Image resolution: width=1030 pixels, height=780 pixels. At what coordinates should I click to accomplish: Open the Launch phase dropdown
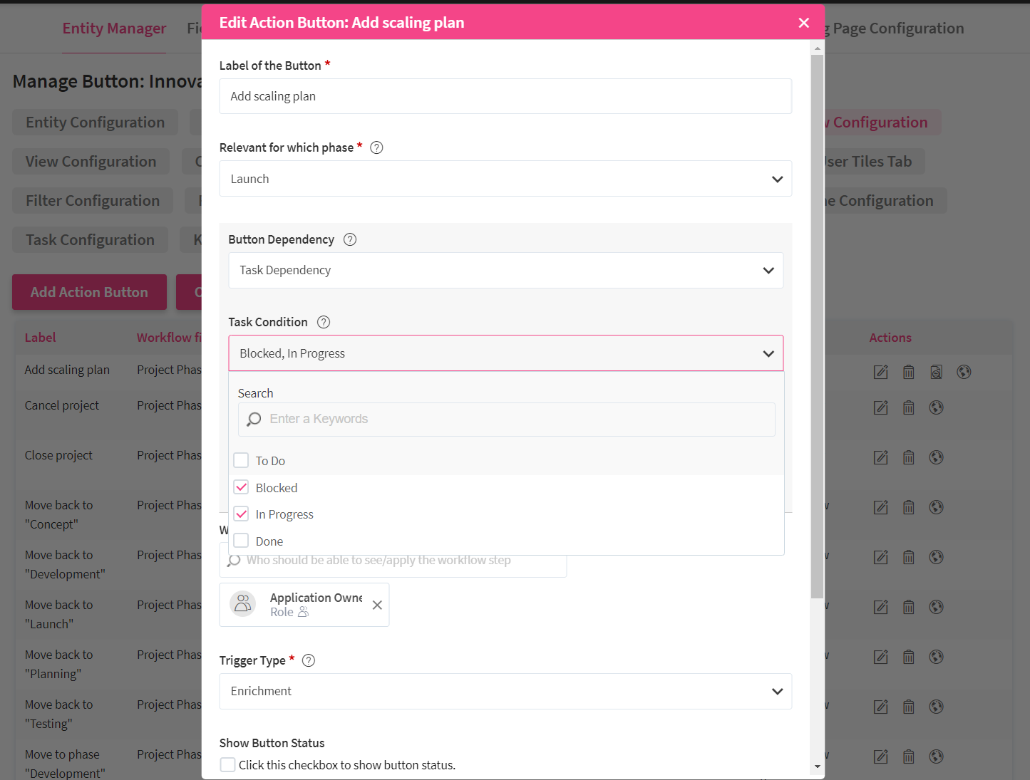[x=505, y=179]
